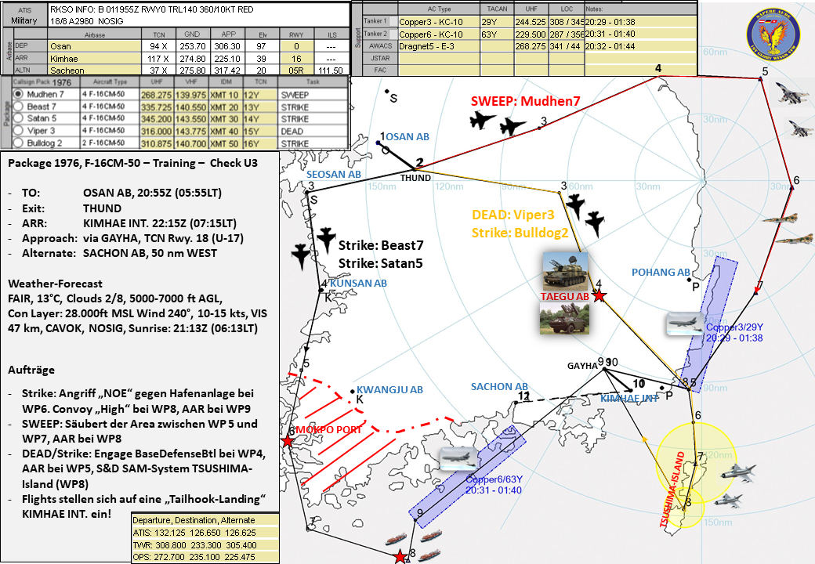
Task: Pick the Viper 3 flight radio button
Action: pyautogui.click(x=19, y=130)
